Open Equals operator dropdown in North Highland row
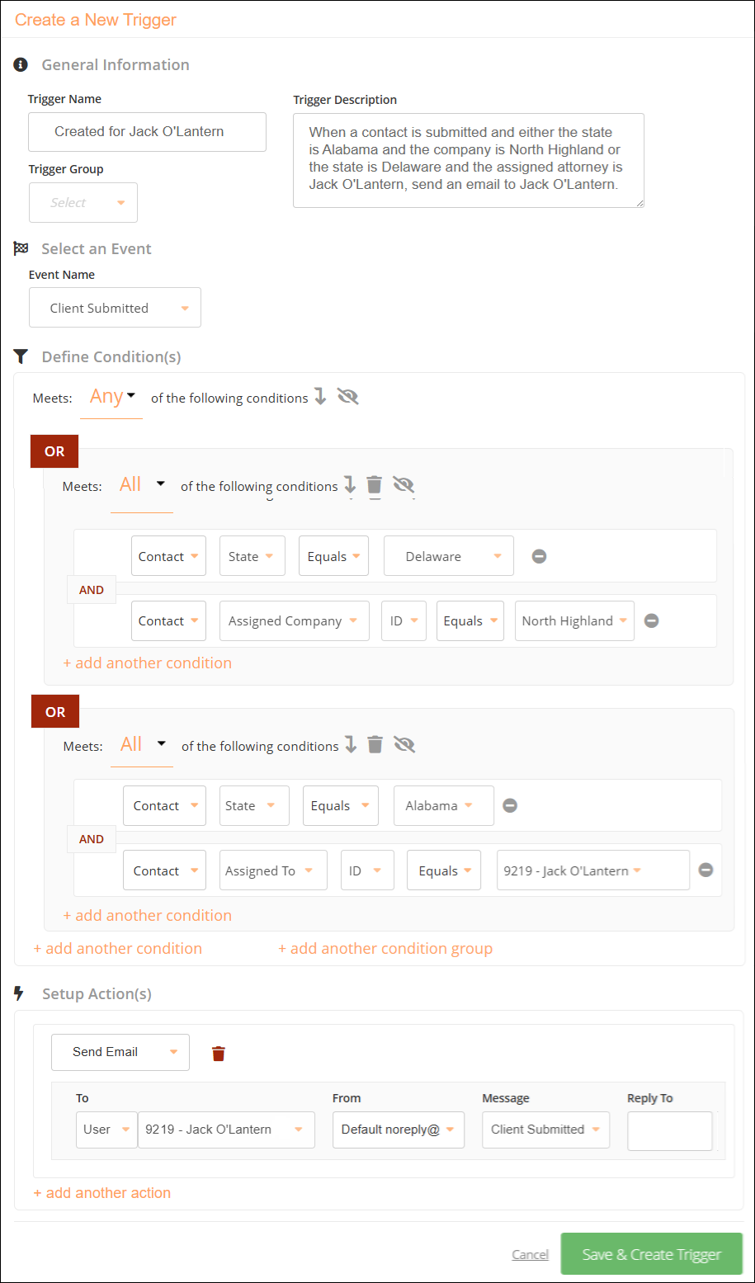755x1283 pixels. coord(470,621)
